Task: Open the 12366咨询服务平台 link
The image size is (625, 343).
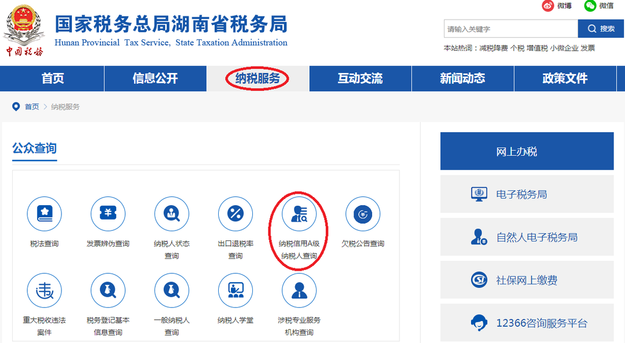Action: point(527,323)
